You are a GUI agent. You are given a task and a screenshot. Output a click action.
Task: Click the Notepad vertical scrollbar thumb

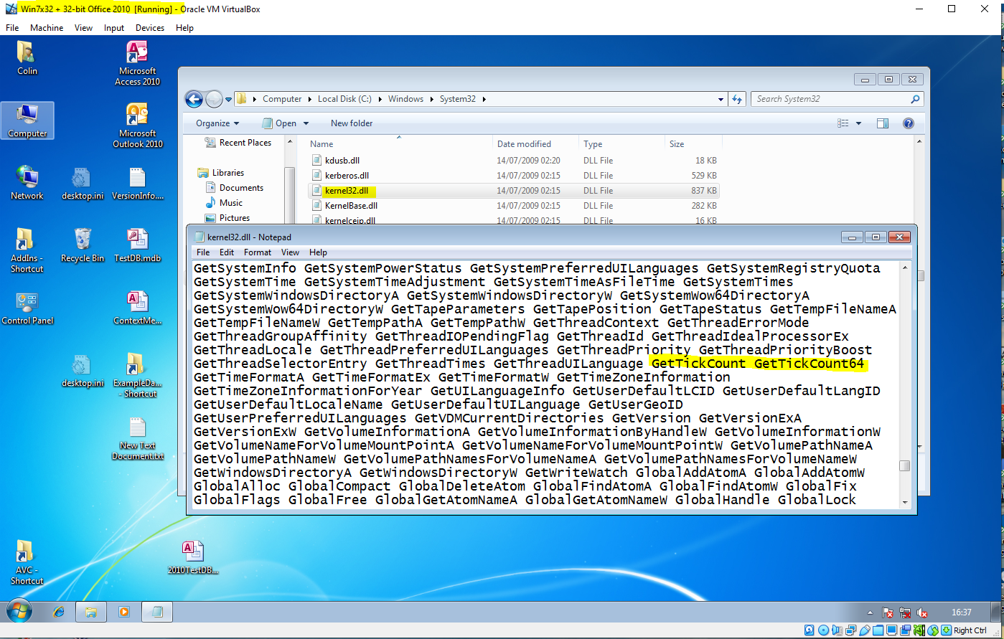tap(905, 465)
